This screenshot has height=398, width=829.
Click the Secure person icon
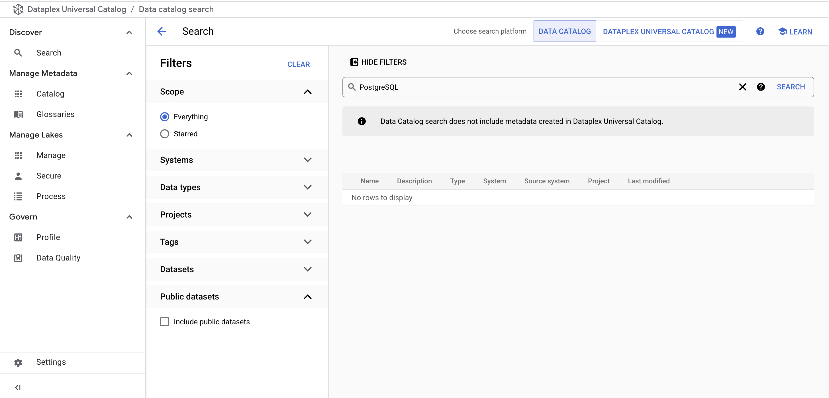pyautogui.click(x=18, y=176)
